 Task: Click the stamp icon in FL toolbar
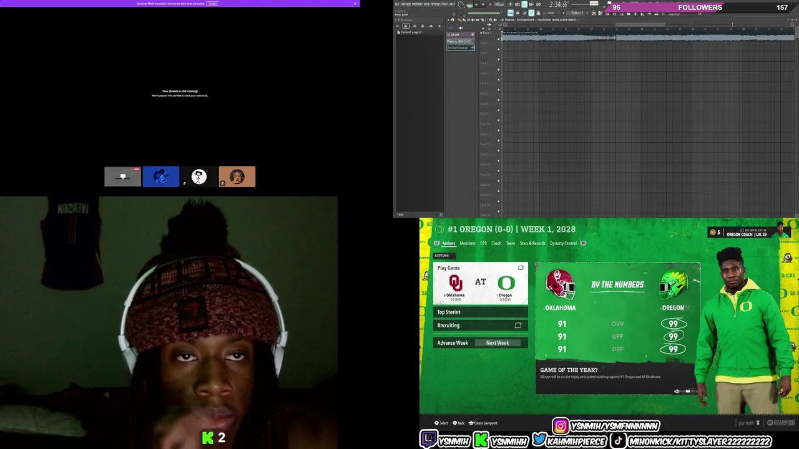coord(539,13)
